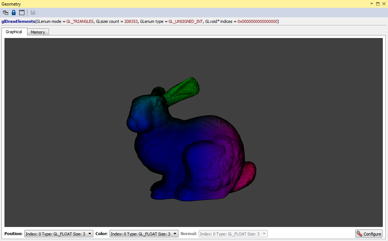Switch to the Memory tab
This screenshot has width=388, height=241.
38,32
